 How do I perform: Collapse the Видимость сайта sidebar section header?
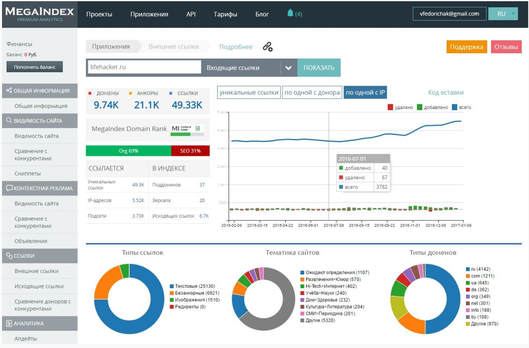pyautogui.click(x=39, y=121)
